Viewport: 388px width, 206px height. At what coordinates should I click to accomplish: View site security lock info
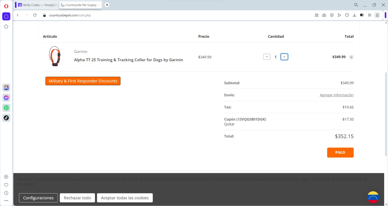click(44, 15)
